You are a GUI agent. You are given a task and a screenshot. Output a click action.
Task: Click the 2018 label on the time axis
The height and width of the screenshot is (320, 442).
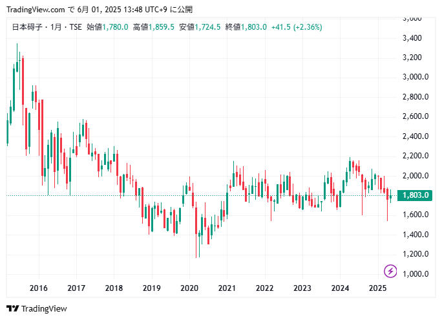tap(114, 288)
